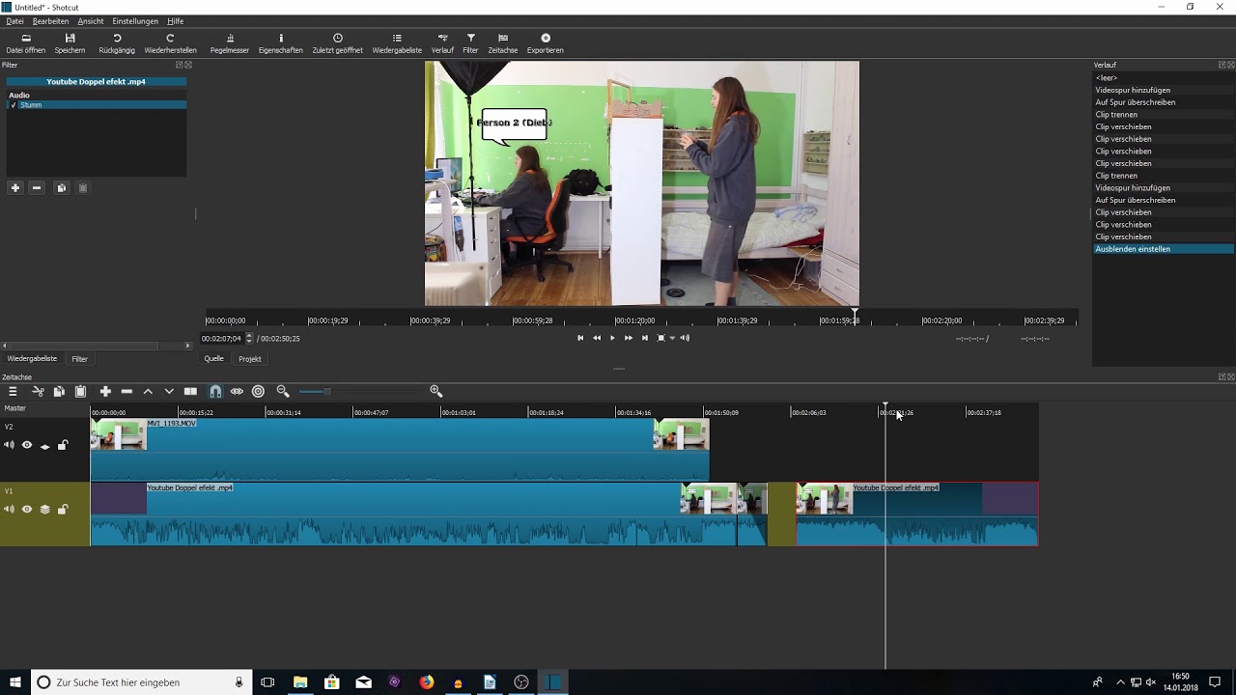Image resolution: width=1236 pixels, height=695 pixels.
Task: Toggle the V2 track lock icon
Action: coord(63,445)
